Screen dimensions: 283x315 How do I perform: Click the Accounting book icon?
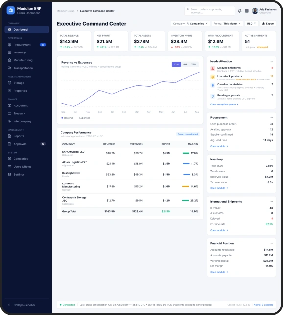point(9,105)
